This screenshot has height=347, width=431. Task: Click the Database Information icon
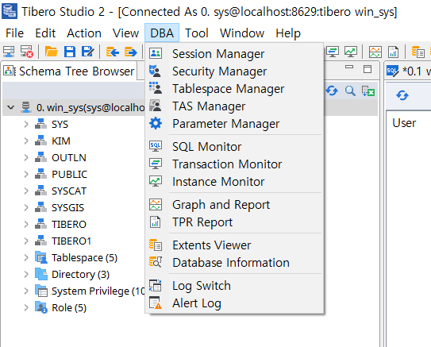[x=156, y=262]
